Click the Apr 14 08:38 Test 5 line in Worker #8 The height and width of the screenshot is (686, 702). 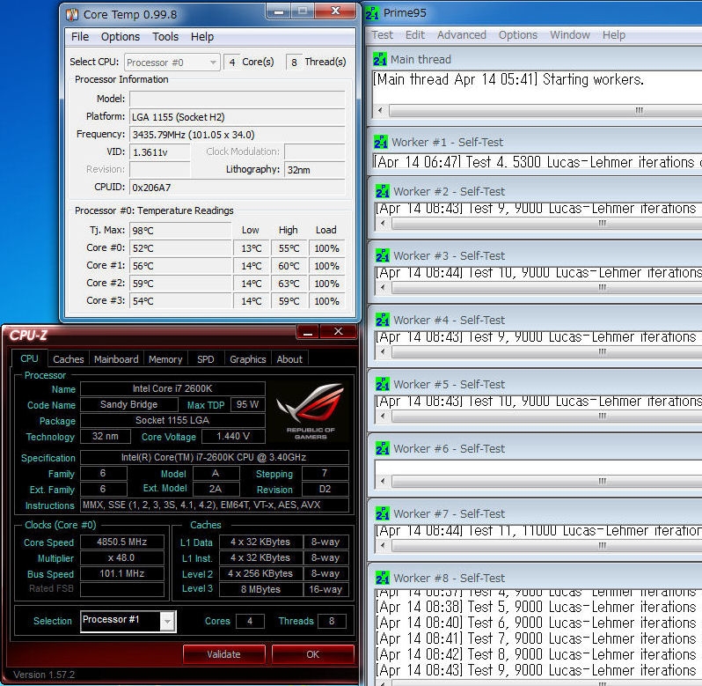tap(536, 607)
